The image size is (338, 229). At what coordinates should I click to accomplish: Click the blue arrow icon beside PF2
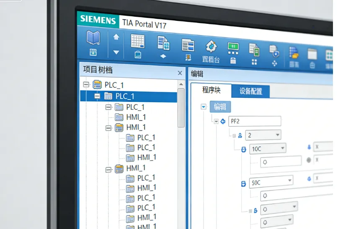223,121
